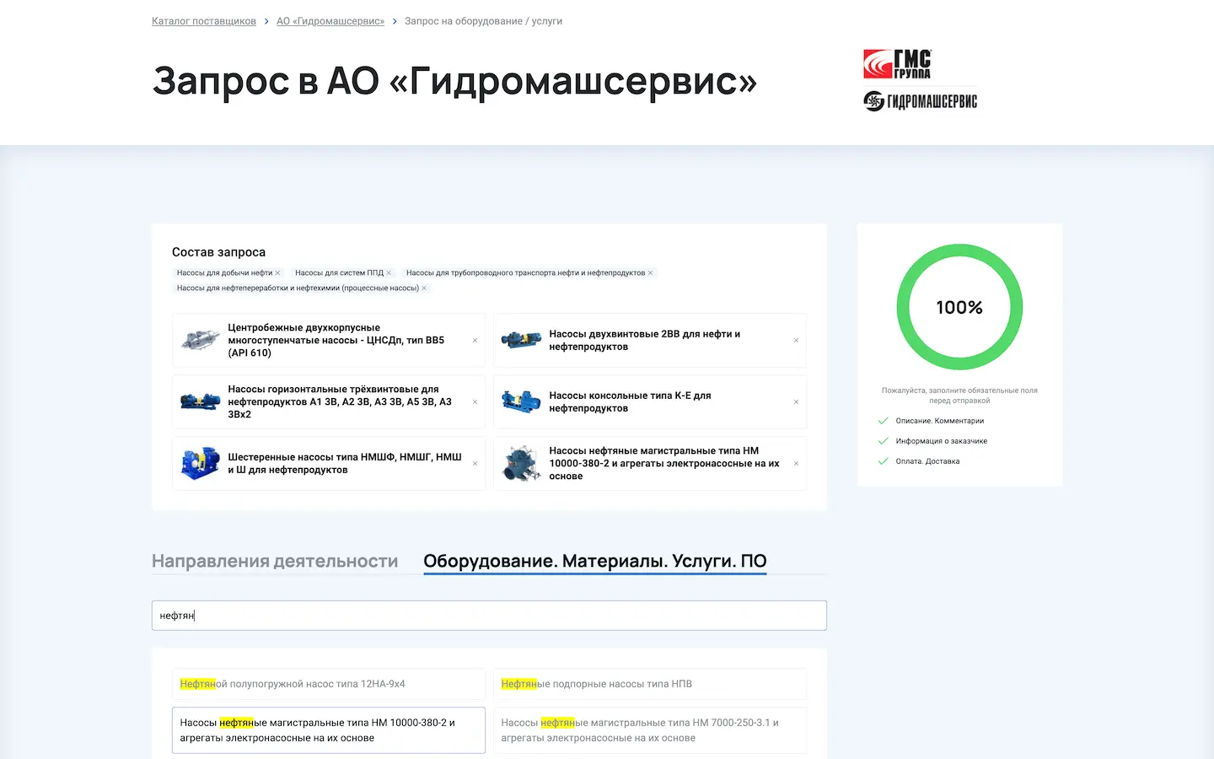Remove the консольные типа К-Е pump card
This screenshot has height=759, width=1214.
[796, 402]
